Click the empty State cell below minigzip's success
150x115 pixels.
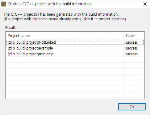point(134,60)
